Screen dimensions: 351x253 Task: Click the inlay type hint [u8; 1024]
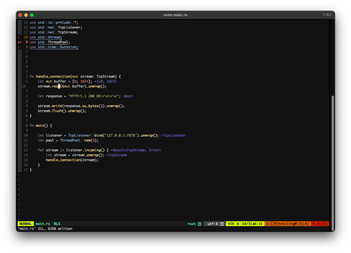tap(106, 81)
